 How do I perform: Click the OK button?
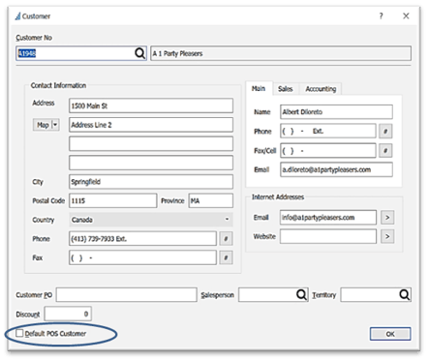tap(390, 334)
